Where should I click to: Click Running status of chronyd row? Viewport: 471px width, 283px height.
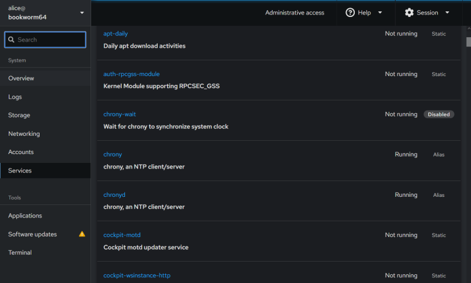406,195
